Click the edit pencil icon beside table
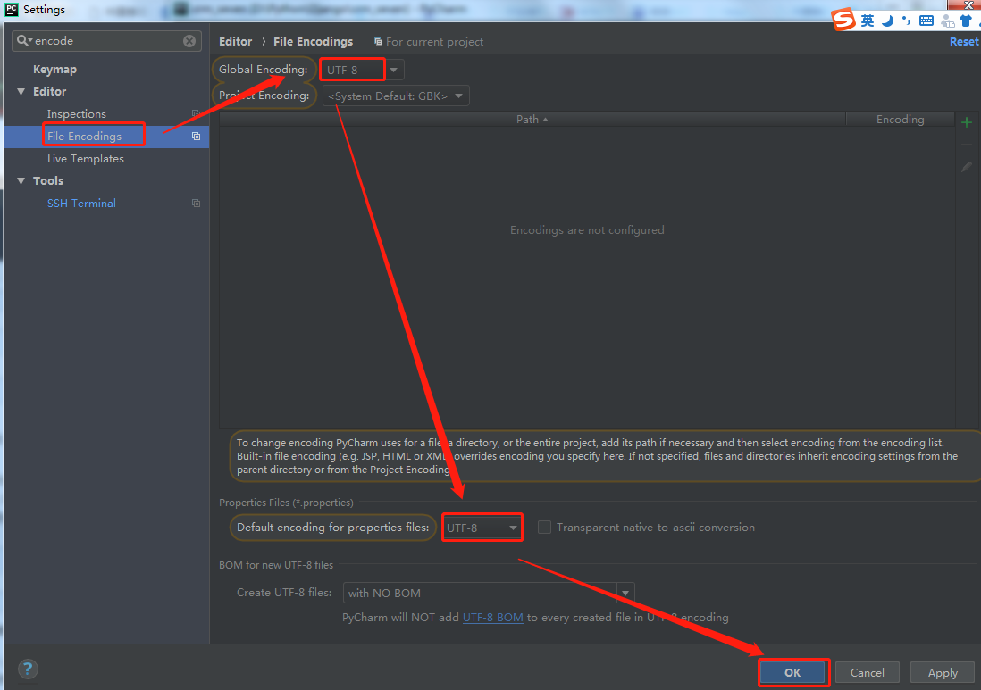Screen dimensions: 981x690 point(967,167)
